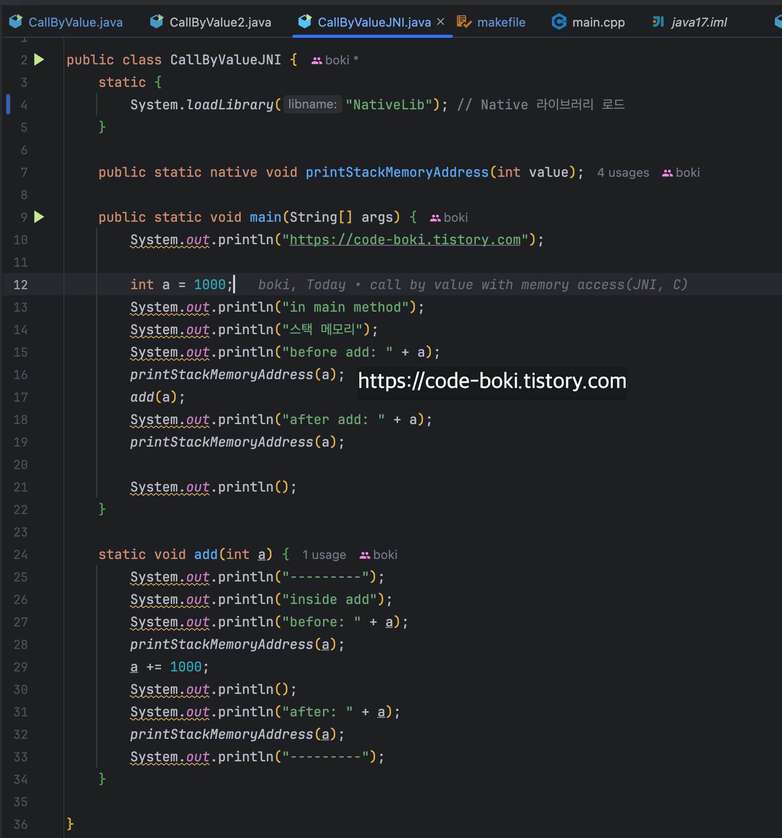
Task: Click line number 24 in the gutter
Action: click(20, 554)
